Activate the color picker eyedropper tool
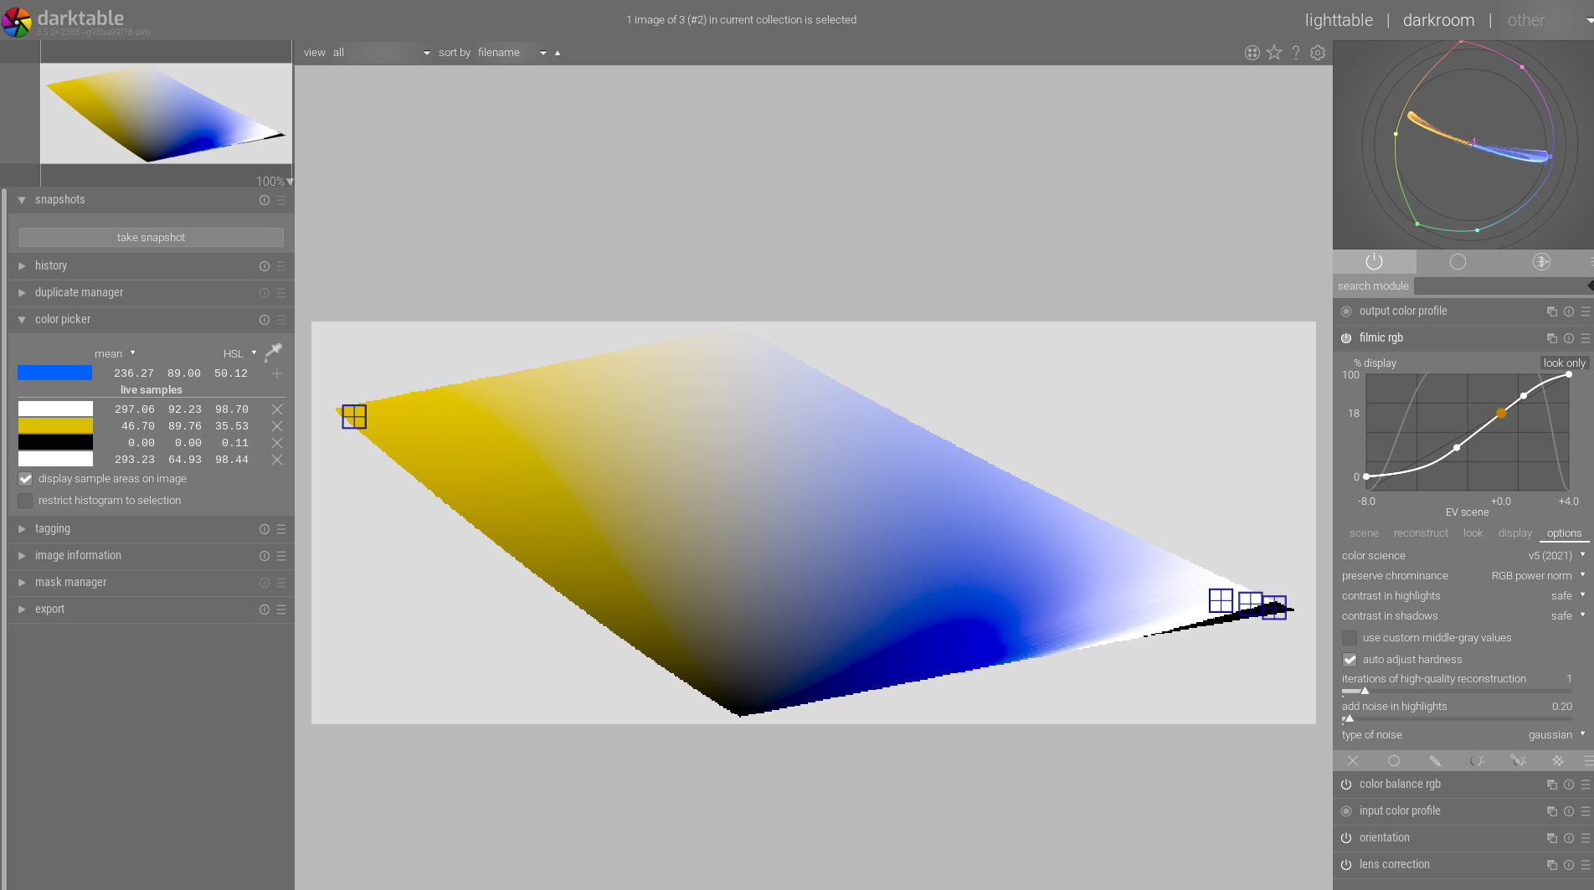1594x890 pixels. (x=274, y=352)
